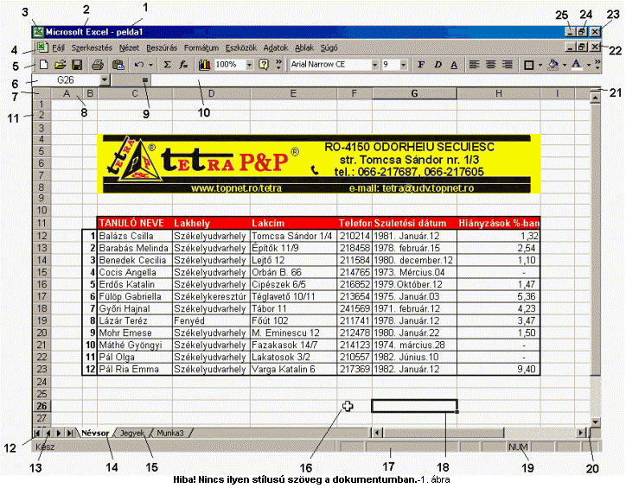Open the fill color palette dropdown arrow
Image resolution: width=626 pixels, height=488 pixels.
(565, 65)
